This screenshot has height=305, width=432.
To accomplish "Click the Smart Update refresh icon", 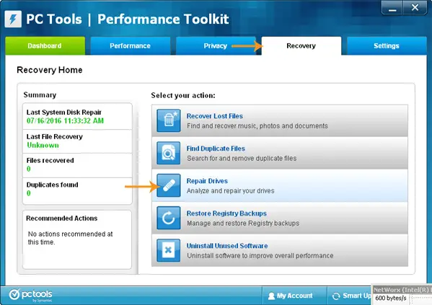I will [336, 296].
